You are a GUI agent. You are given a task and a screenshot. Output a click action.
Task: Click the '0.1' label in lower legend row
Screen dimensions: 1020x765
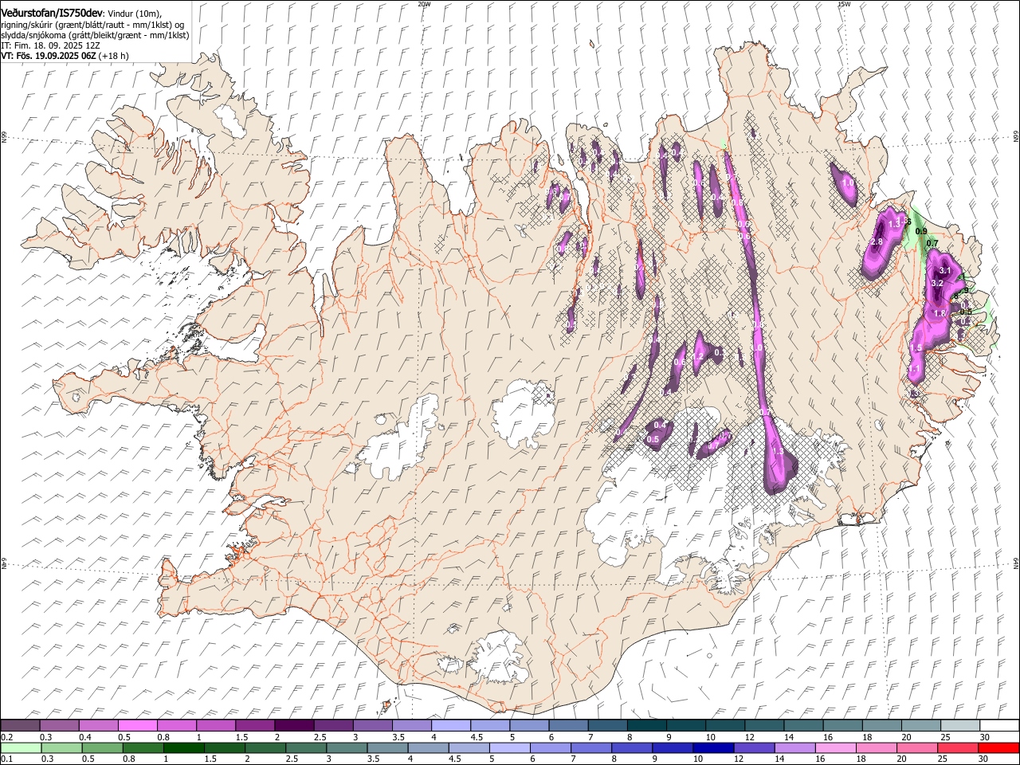coord(6,759)
